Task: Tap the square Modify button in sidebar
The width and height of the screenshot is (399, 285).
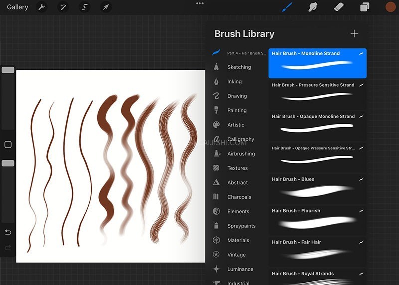Action: [x=8, y=144]
